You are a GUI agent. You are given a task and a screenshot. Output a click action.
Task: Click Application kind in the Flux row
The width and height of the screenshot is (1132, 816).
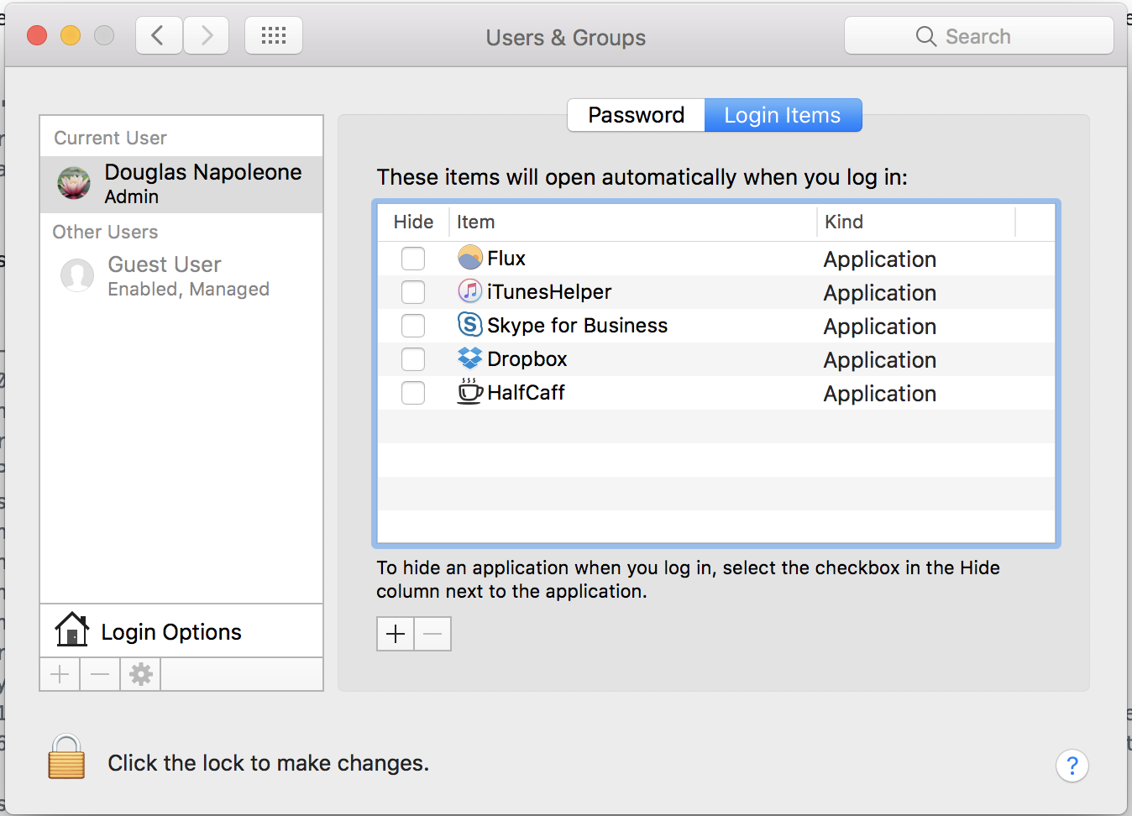click(880, 259)
